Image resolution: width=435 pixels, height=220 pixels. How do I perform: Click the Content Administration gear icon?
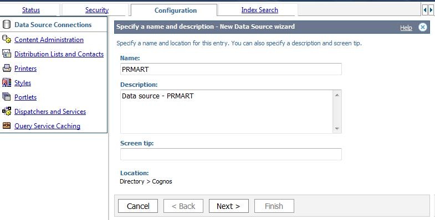pyautogui.click(x=7, y=39)
